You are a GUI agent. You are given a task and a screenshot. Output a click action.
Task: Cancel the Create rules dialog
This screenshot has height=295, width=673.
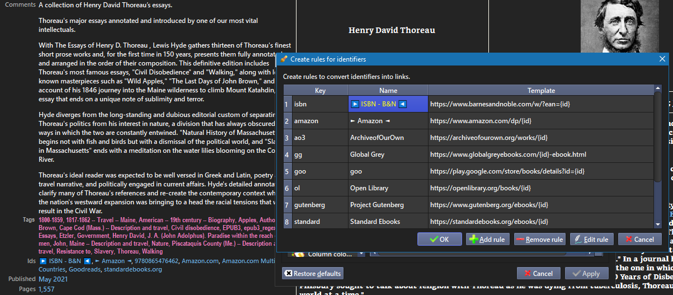(x=639, y=239)
